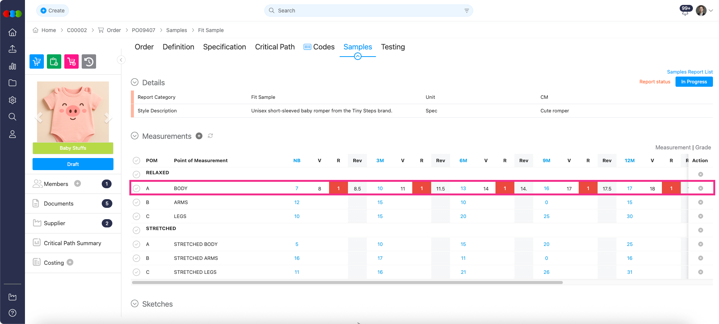Open the help icon in sidebar
Screen dimensions: 719x324
point(12,313)
